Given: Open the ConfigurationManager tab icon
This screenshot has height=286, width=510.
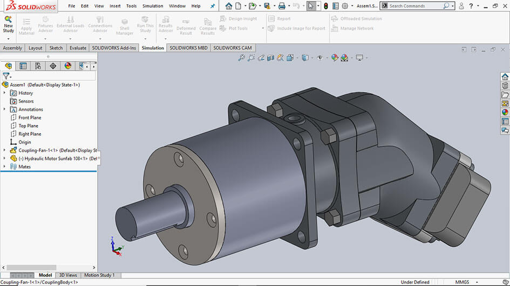Looking at the screenshot, I should click(x=38, y=66).
